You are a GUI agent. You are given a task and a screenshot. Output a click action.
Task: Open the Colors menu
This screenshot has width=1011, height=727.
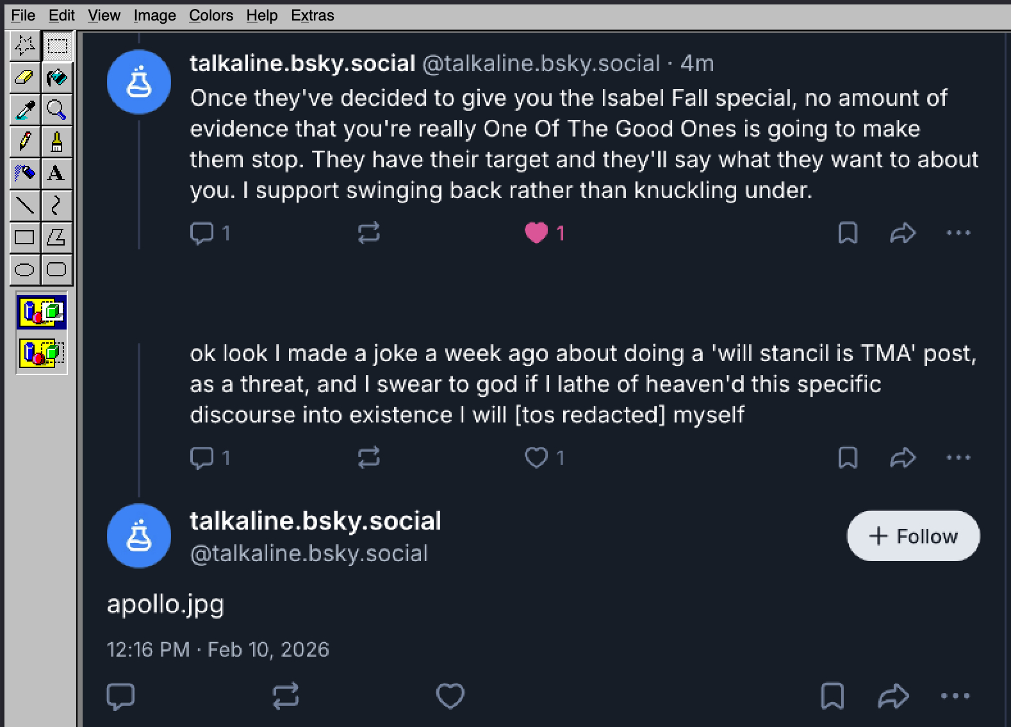pyautogui.click(x=211, y=15)
